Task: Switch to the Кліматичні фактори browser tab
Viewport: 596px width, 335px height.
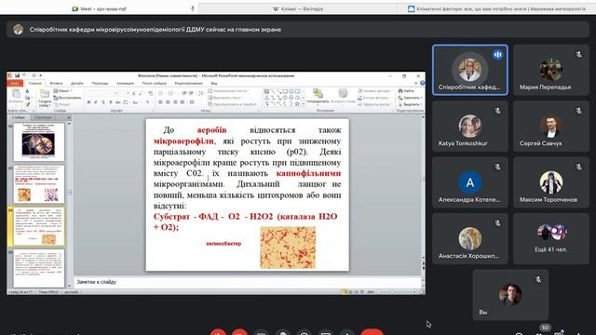Action: pyautogui.click(x=497, y=8)
